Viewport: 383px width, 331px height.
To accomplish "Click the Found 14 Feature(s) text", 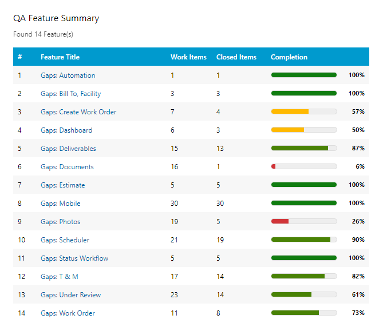I will [x=44, y=34].
